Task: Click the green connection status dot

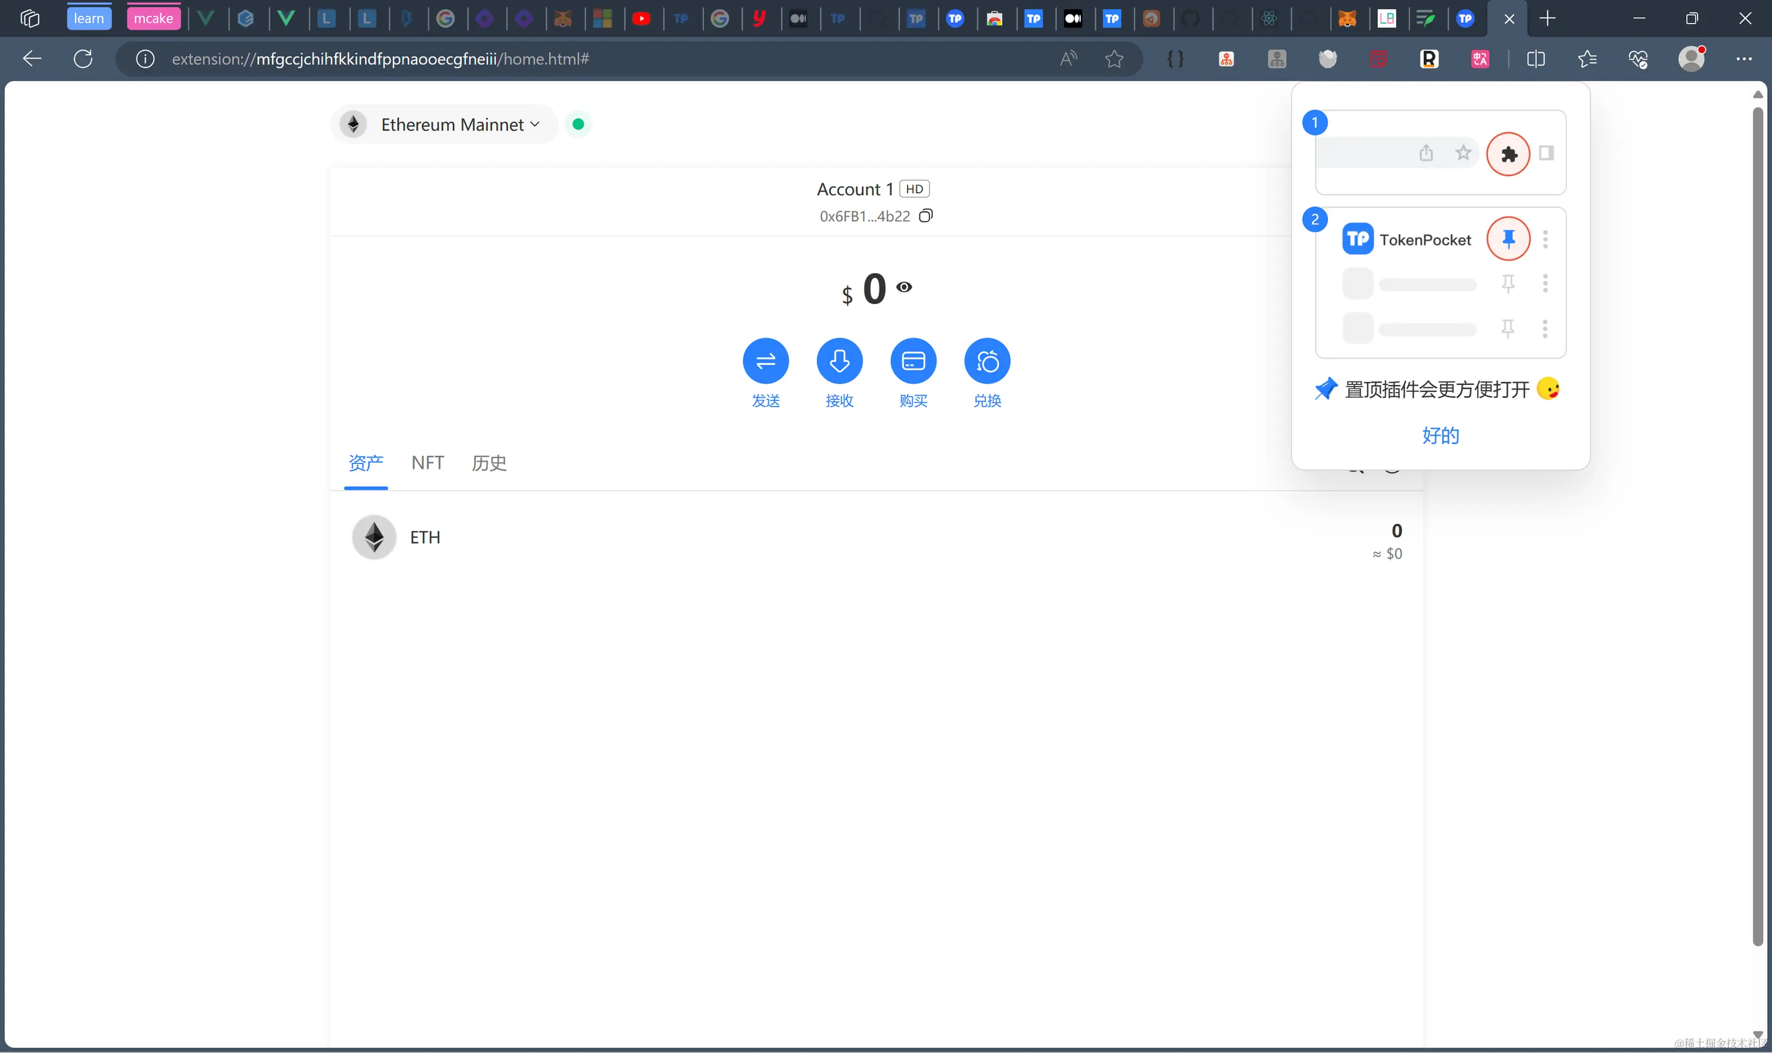Action: tap(578, 124)
